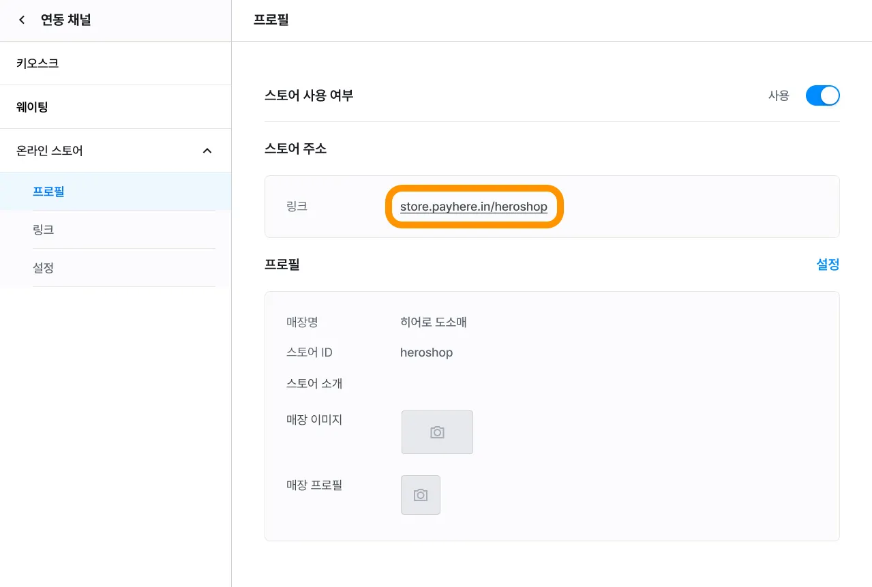Select 프로필 submenu under 온라인 스토어

(x=48, y=192)
